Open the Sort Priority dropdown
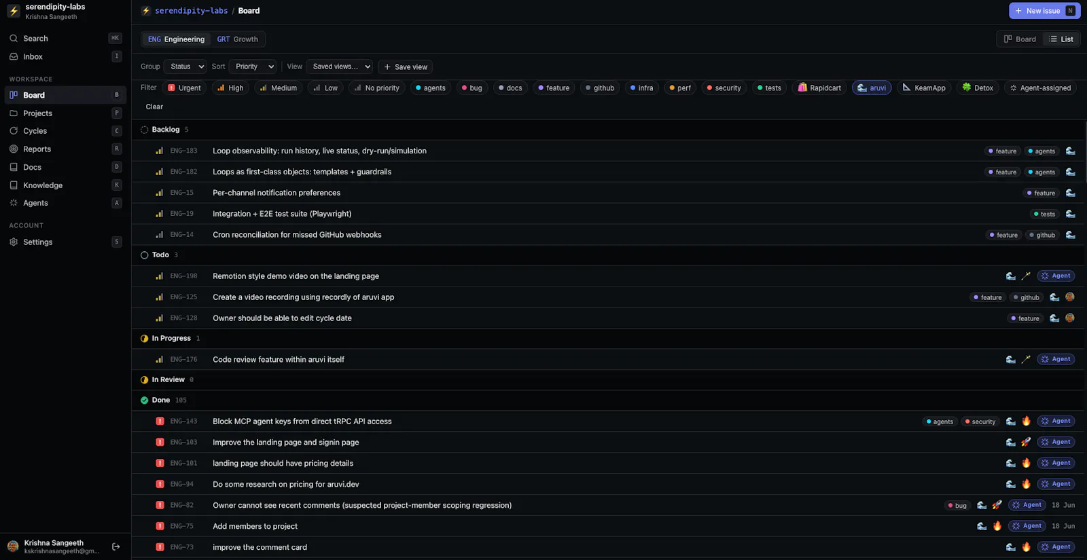The height and width of the screenshot is (560, 1087). [252, 67]
